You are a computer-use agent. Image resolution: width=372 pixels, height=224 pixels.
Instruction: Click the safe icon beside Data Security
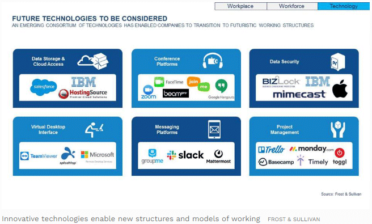point(337,62)
